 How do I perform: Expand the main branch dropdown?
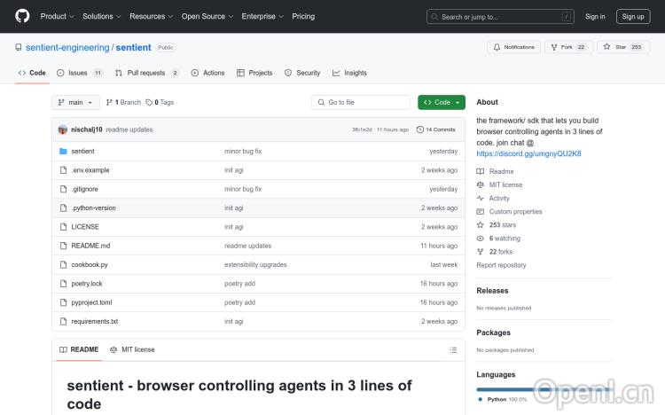point(75,103)
